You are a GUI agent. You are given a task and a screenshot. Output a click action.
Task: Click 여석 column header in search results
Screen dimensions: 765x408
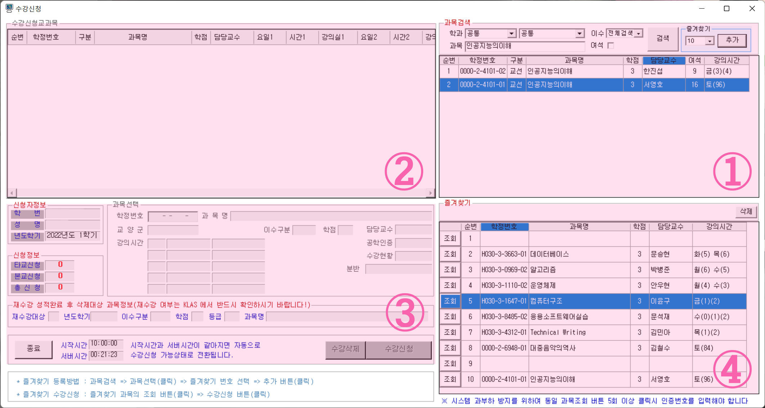click(694, 60)
